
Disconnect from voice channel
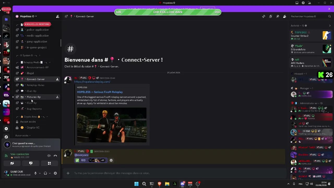tap(55, 156)
